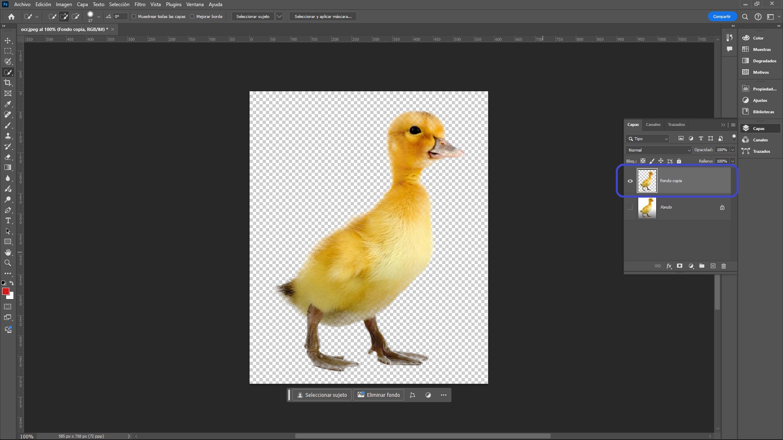Open the Filtro menu
The image size is (783, 440).
click(x=140, y=4)
